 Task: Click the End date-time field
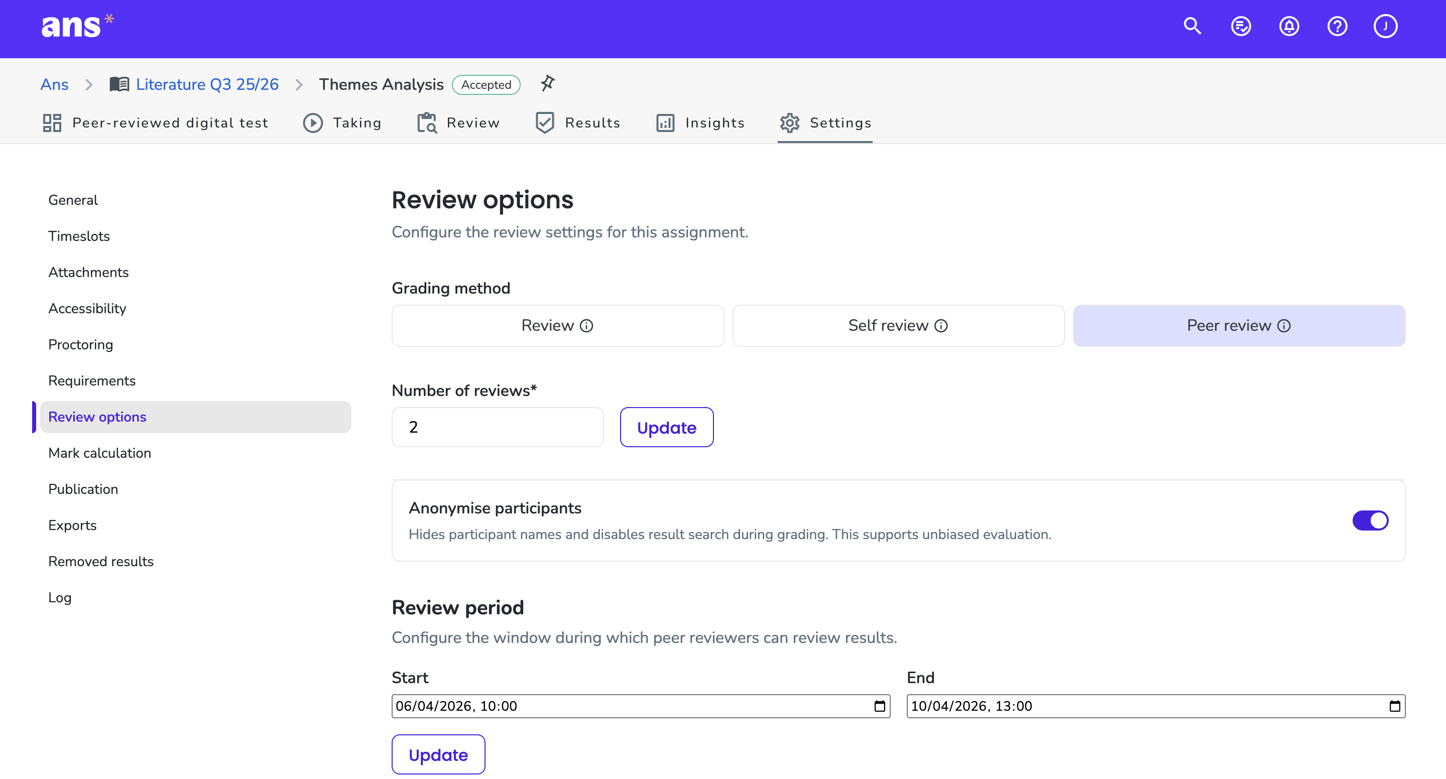pyautogui.click(x=1156, y=706)
